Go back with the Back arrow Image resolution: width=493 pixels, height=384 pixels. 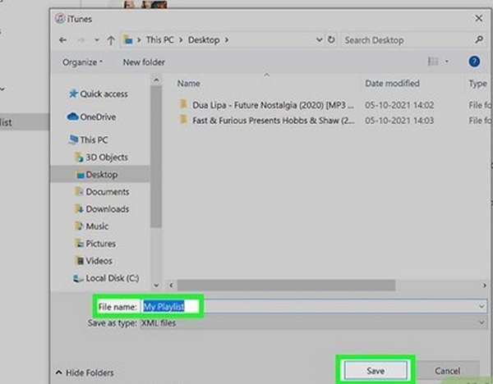tap(62, 40)
